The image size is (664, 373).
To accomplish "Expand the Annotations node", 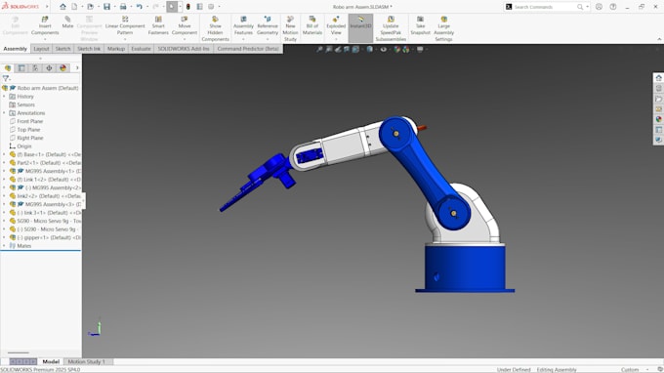I will coord(4,113).
